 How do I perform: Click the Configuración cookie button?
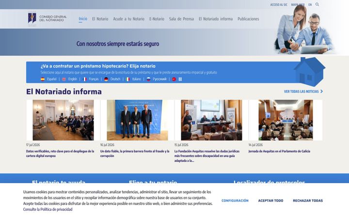coord(235,201)
